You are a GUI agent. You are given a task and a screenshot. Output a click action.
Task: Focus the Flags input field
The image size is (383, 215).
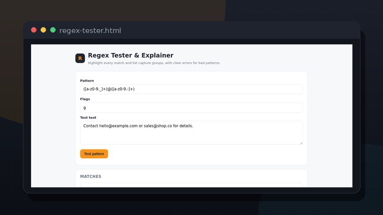[191, 107]
